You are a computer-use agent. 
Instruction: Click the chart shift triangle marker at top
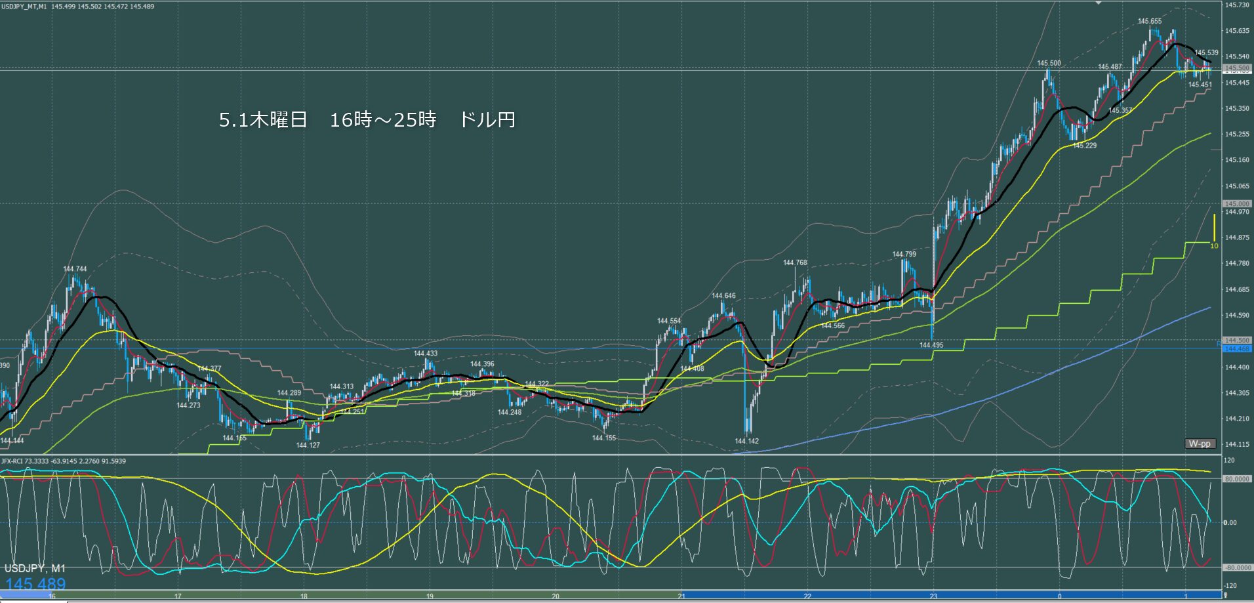[x=1099, y=3]
